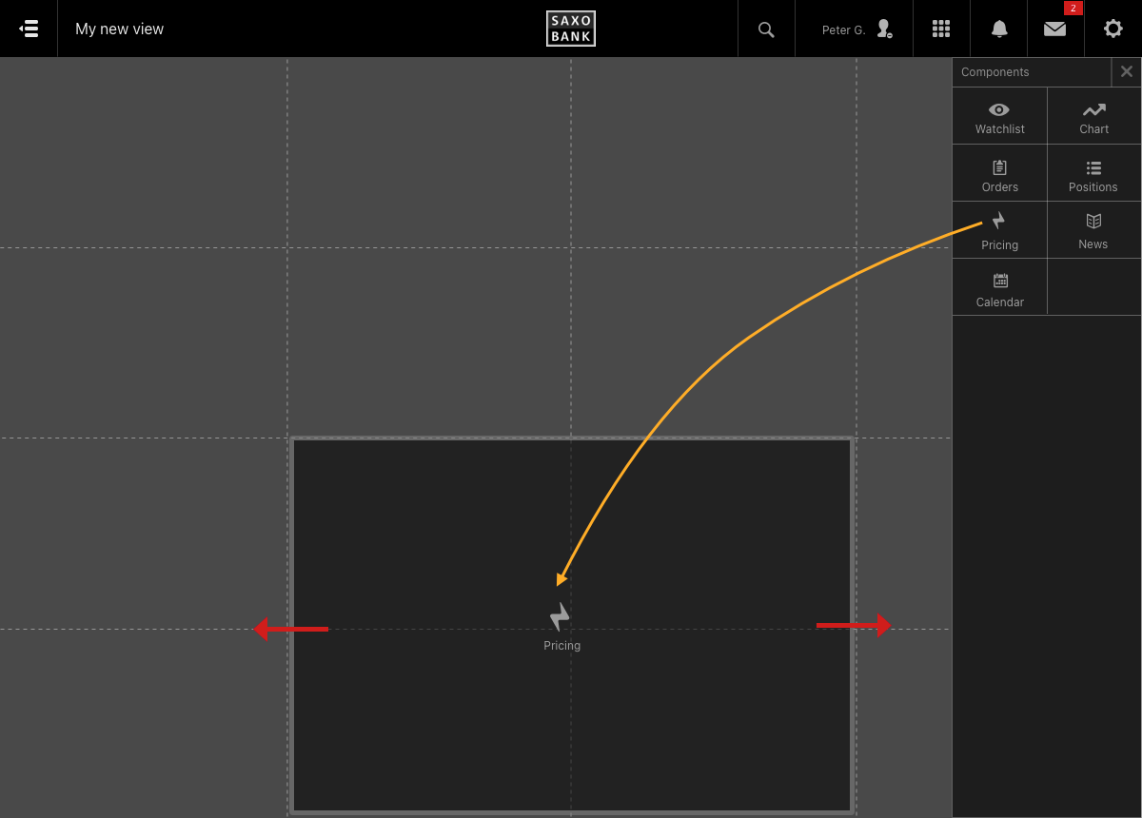Click the Saxo Bank logo
Viewport: 1142px width, 818px height.
570,29
